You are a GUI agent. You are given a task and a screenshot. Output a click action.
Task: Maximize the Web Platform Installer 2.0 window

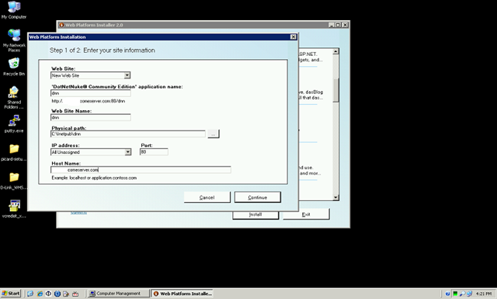tap(339, 25)
